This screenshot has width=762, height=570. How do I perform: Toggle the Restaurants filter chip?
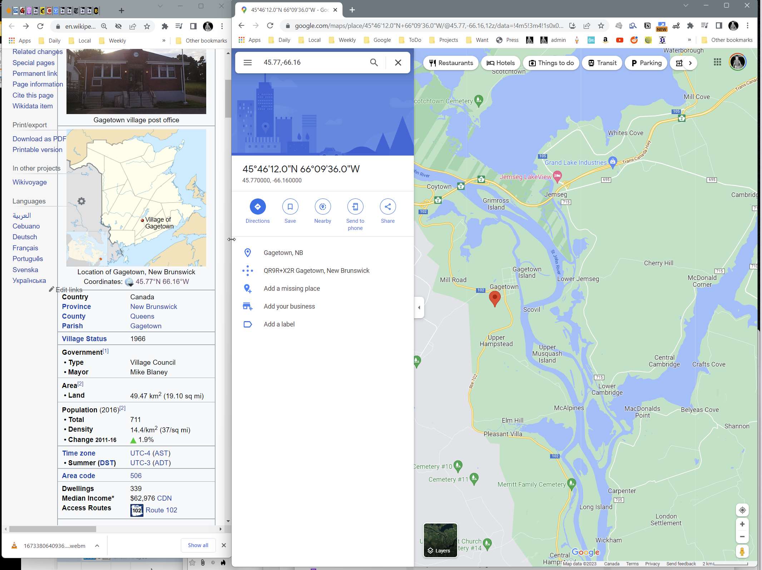[x=451, y=63]
